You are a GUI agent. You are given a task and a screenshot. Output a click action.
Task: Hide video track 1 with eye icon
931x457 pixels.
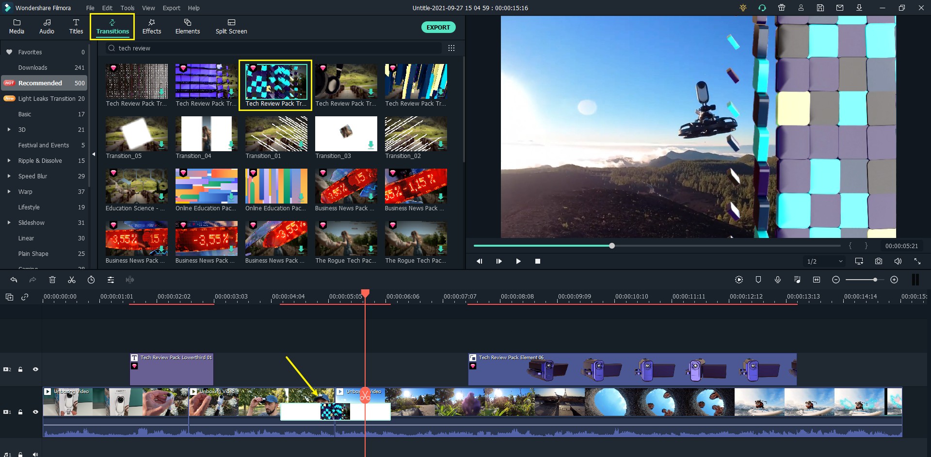(x=35, y=412)
